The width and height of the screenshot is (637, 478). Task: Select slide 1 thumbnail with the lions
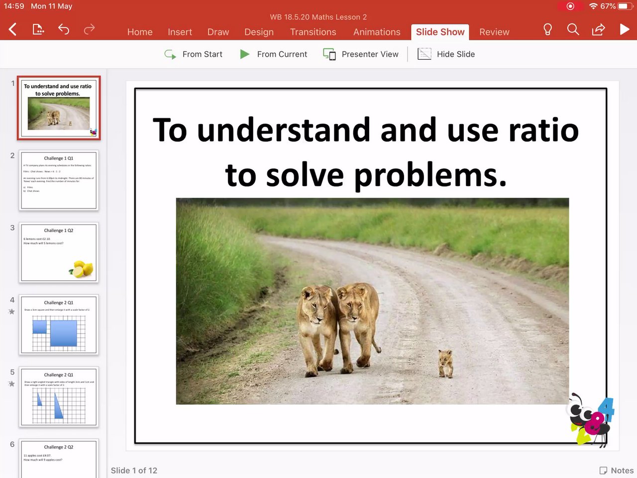tap(59, 108)
